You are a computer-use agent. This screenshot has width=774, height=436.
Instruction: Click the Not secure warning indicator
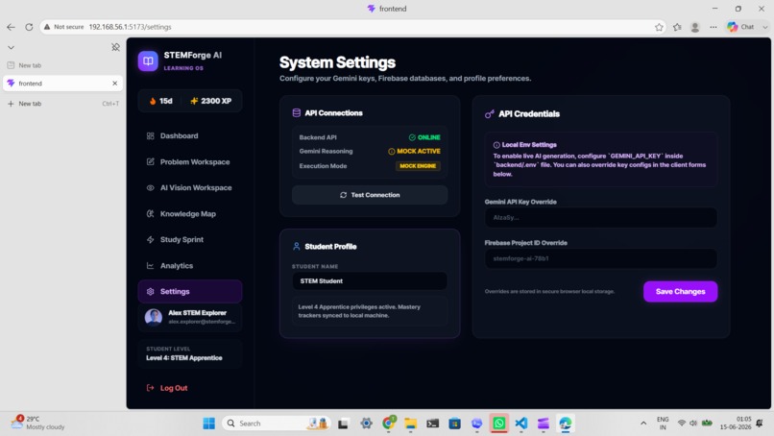(63, 27)
